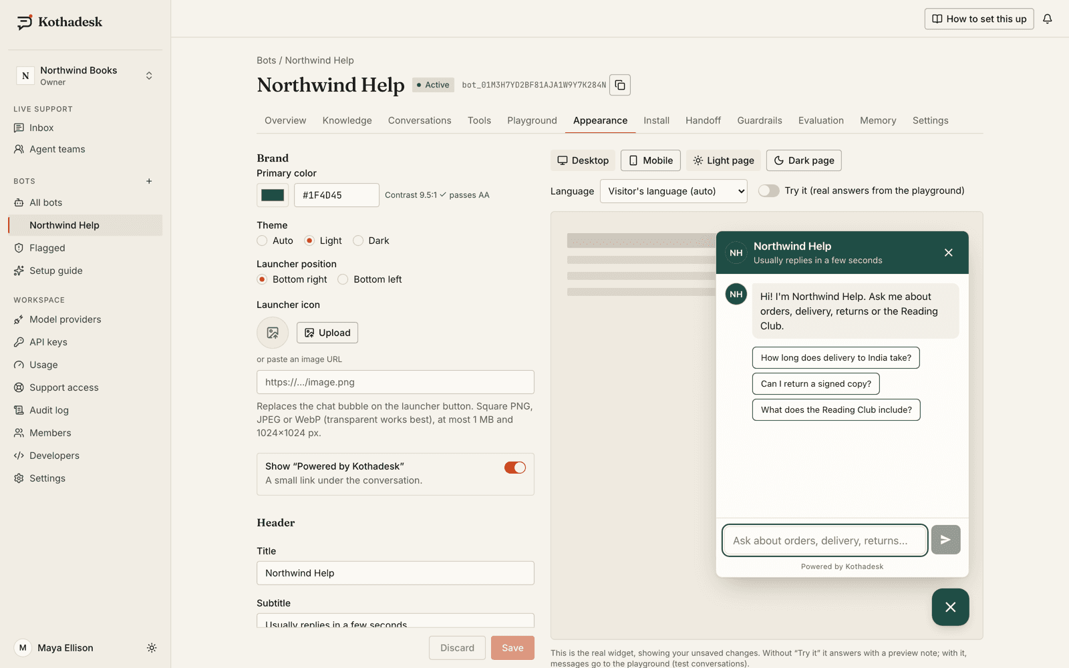Image resolution: width=1069 pixels, height=668 pixels.
Task: Go to the Guardrails tab
Action: (759, 120)
